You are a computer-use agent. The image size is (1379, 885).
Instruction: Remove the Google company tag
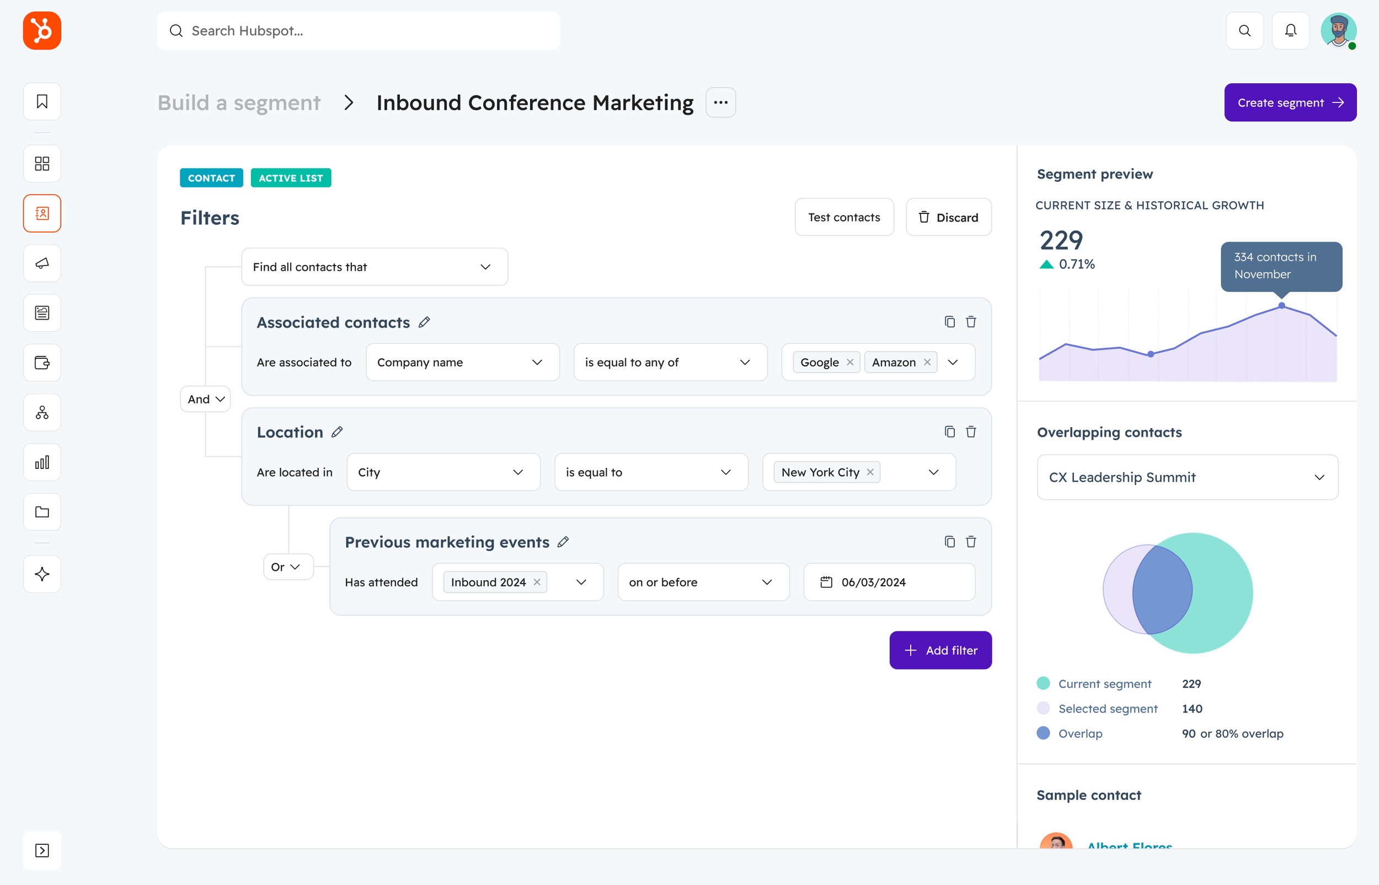850,362
